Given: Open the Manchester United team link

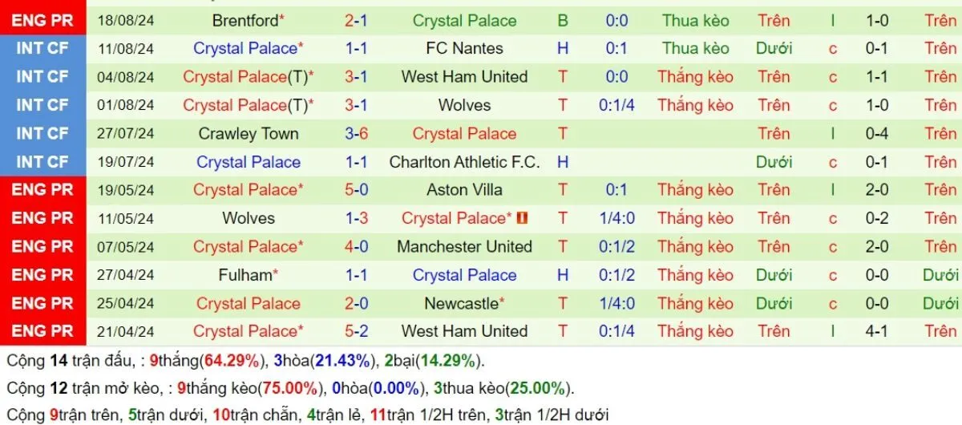Looking at the screenshot, I should [x=464, y=246].
